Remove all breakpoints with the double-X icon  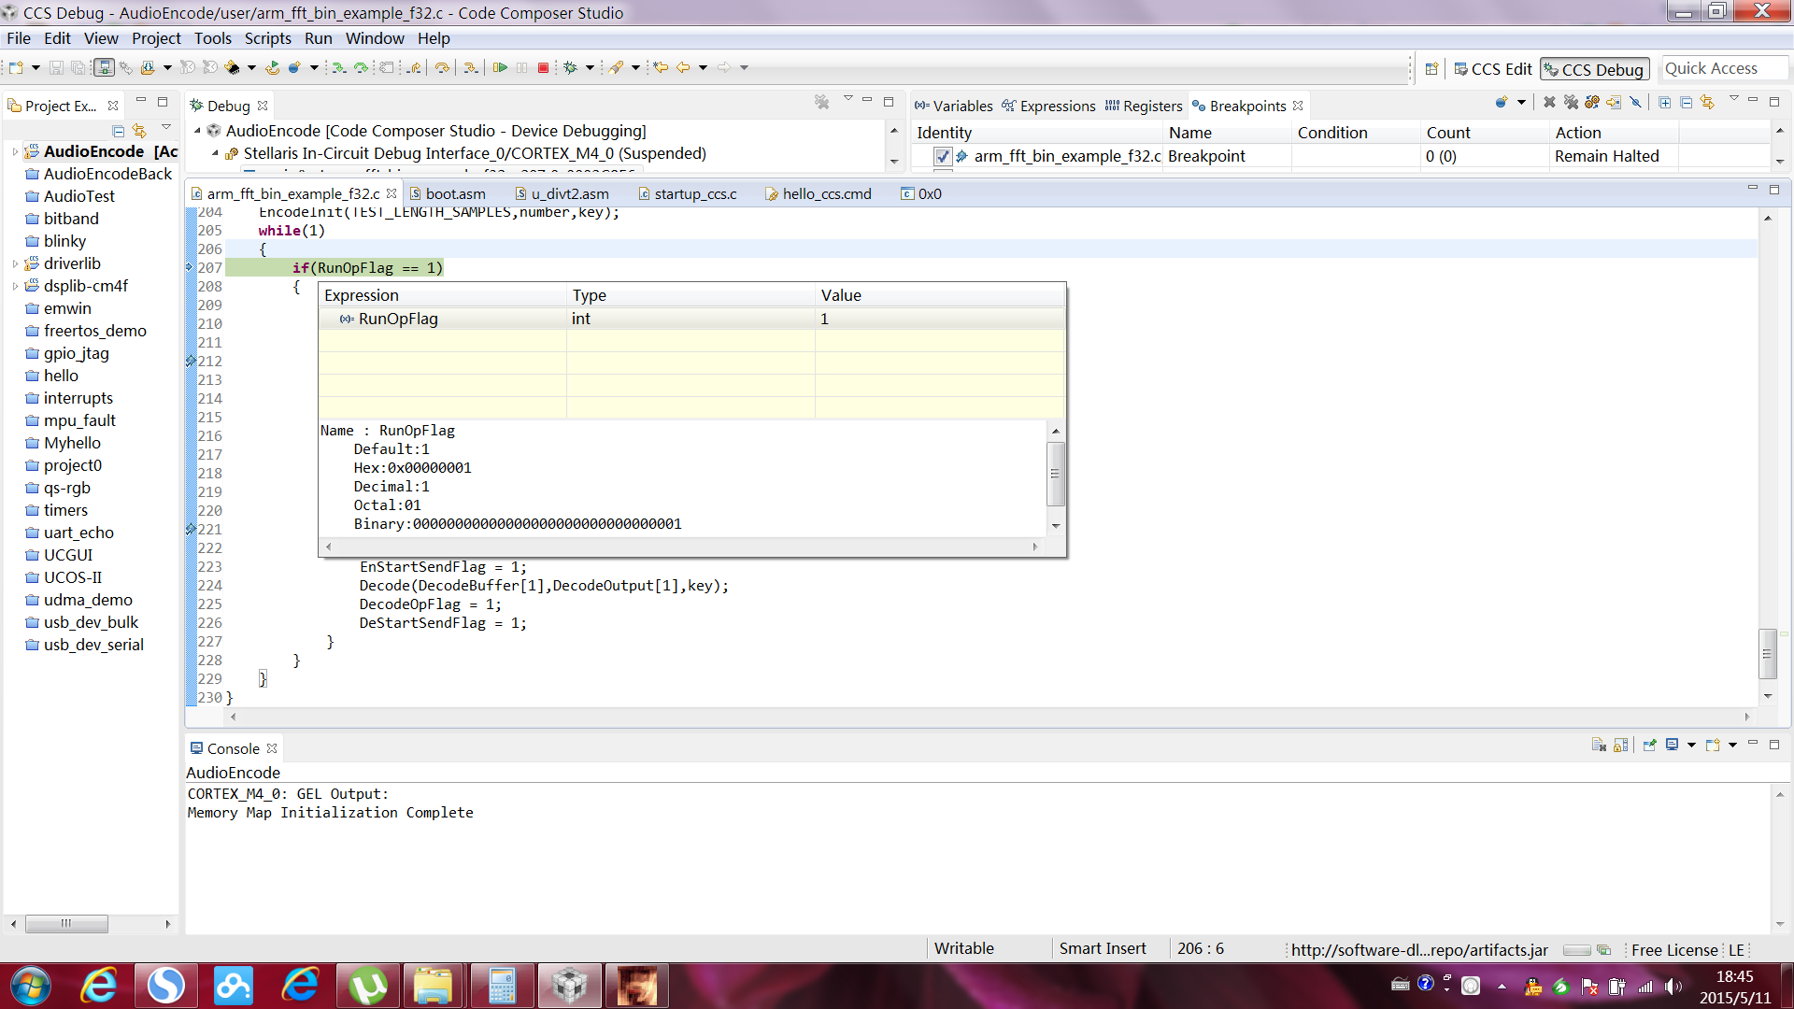[x=1571, y=103]
